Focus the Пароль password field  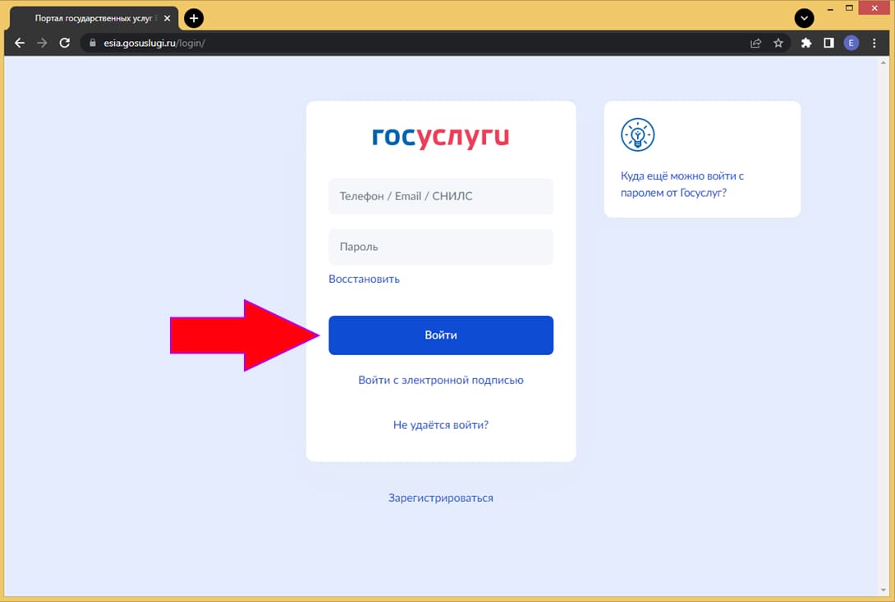coord(441,247)
